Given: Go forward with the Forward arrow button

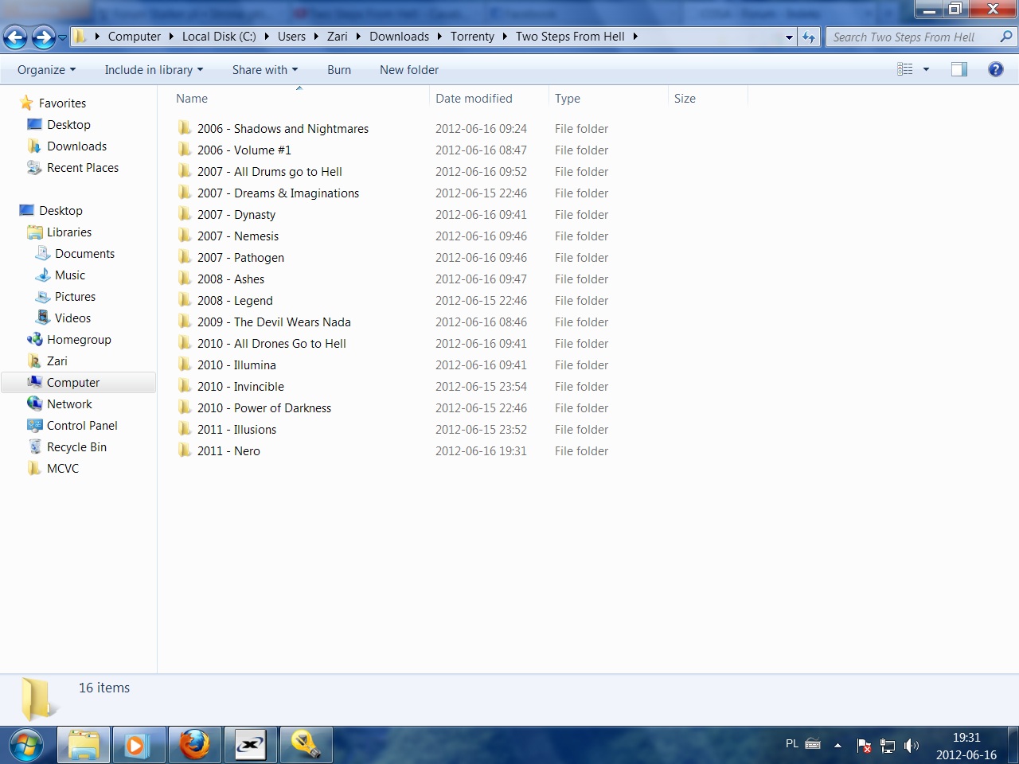Looking at the screenshot, I should pyautogui.click(x=43, y=37).
